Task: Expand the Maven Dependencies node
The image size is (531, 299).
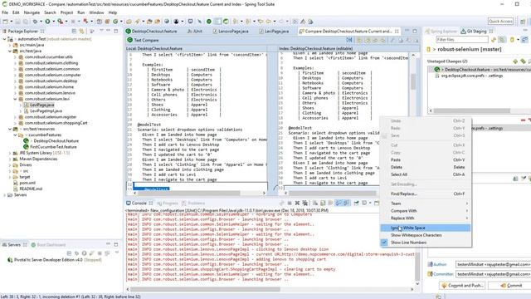Action: click(10, 159)
